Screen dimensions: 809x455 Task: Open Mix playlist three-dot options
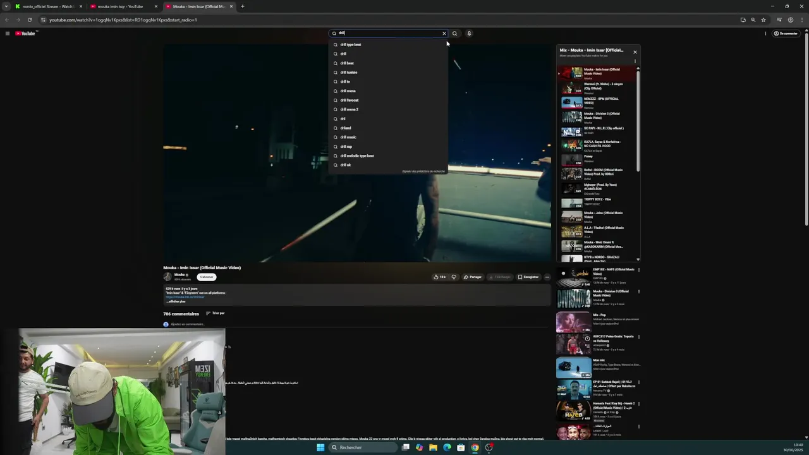coord(635,61)
